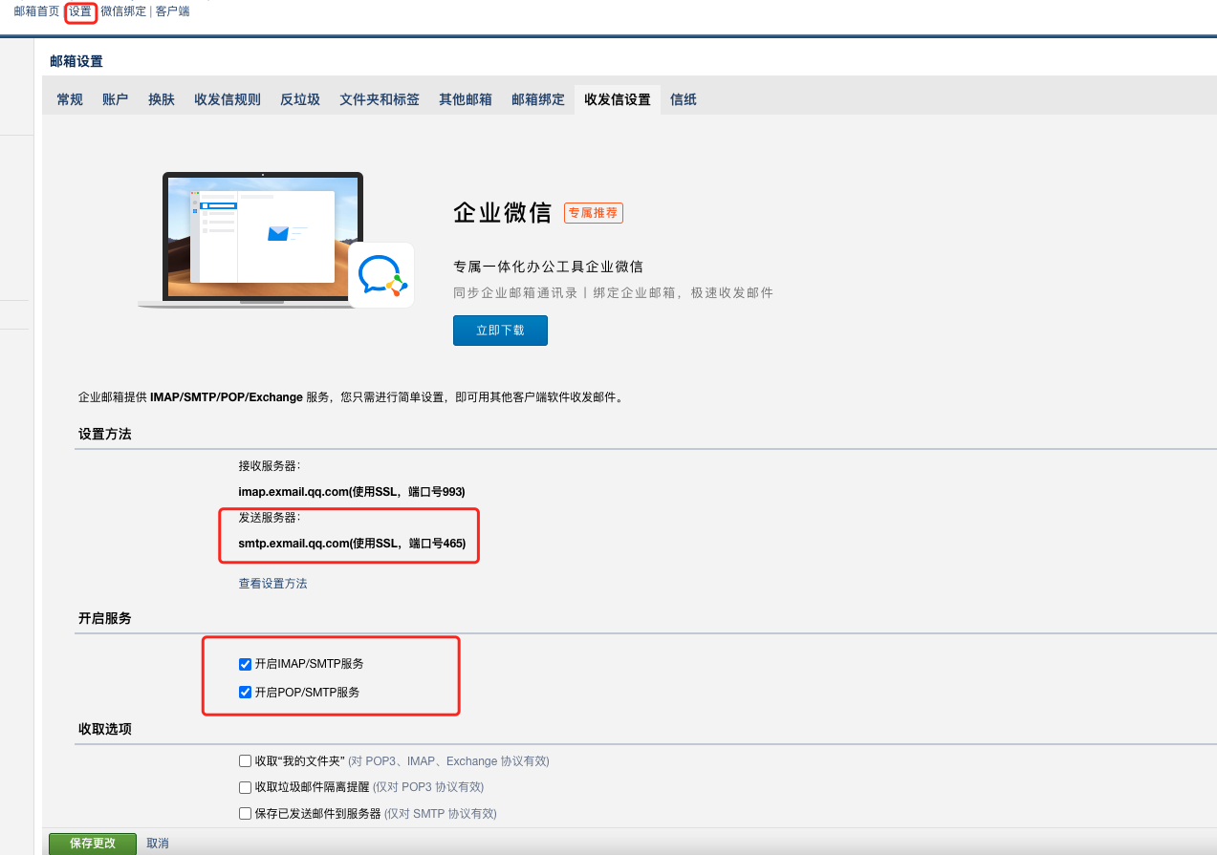Select the 反垃圾 tab
1217x855 pixels.
[x=300, y=99]
